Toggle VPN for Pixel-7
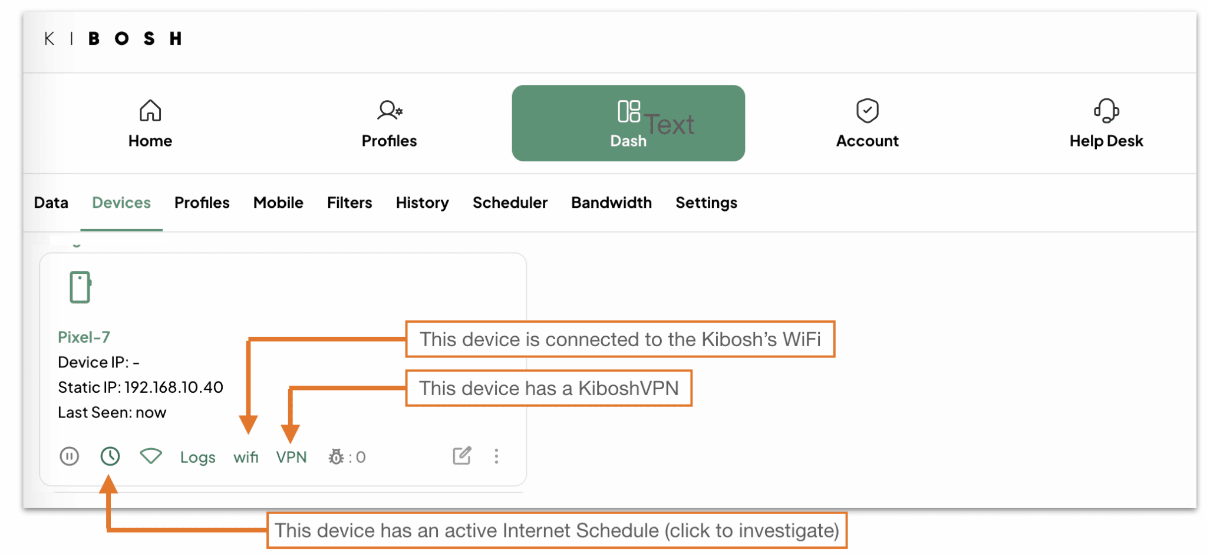1207x557 pixels. click(x=291, y=456)
